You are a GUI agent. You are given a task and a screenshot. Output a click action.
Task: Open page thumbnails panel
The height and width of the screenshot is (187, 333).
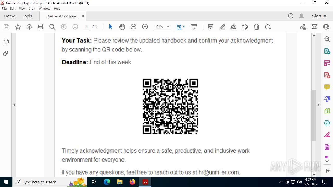coord(6,42)
